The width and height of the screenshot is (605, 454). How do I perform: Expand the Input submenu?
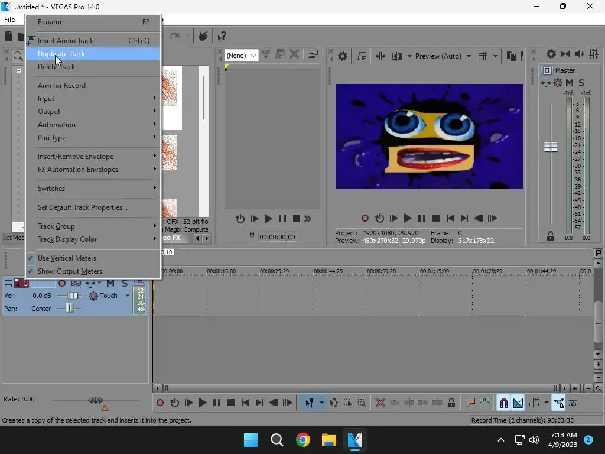(93, 99)
